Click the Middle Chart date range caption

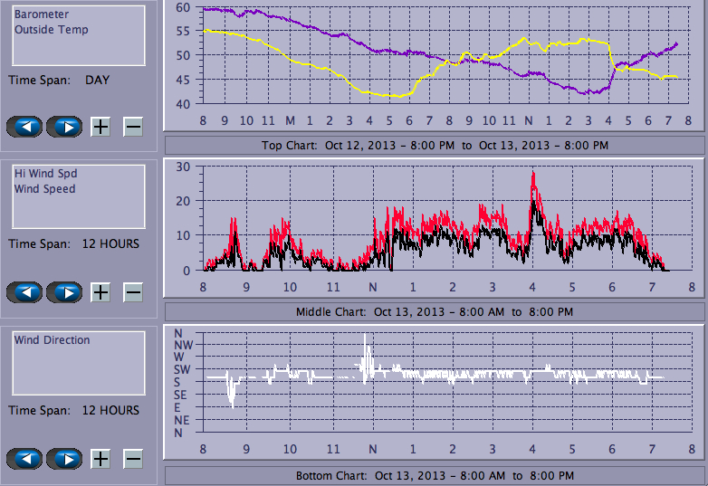pyautogui.click(x=435, y=312)
